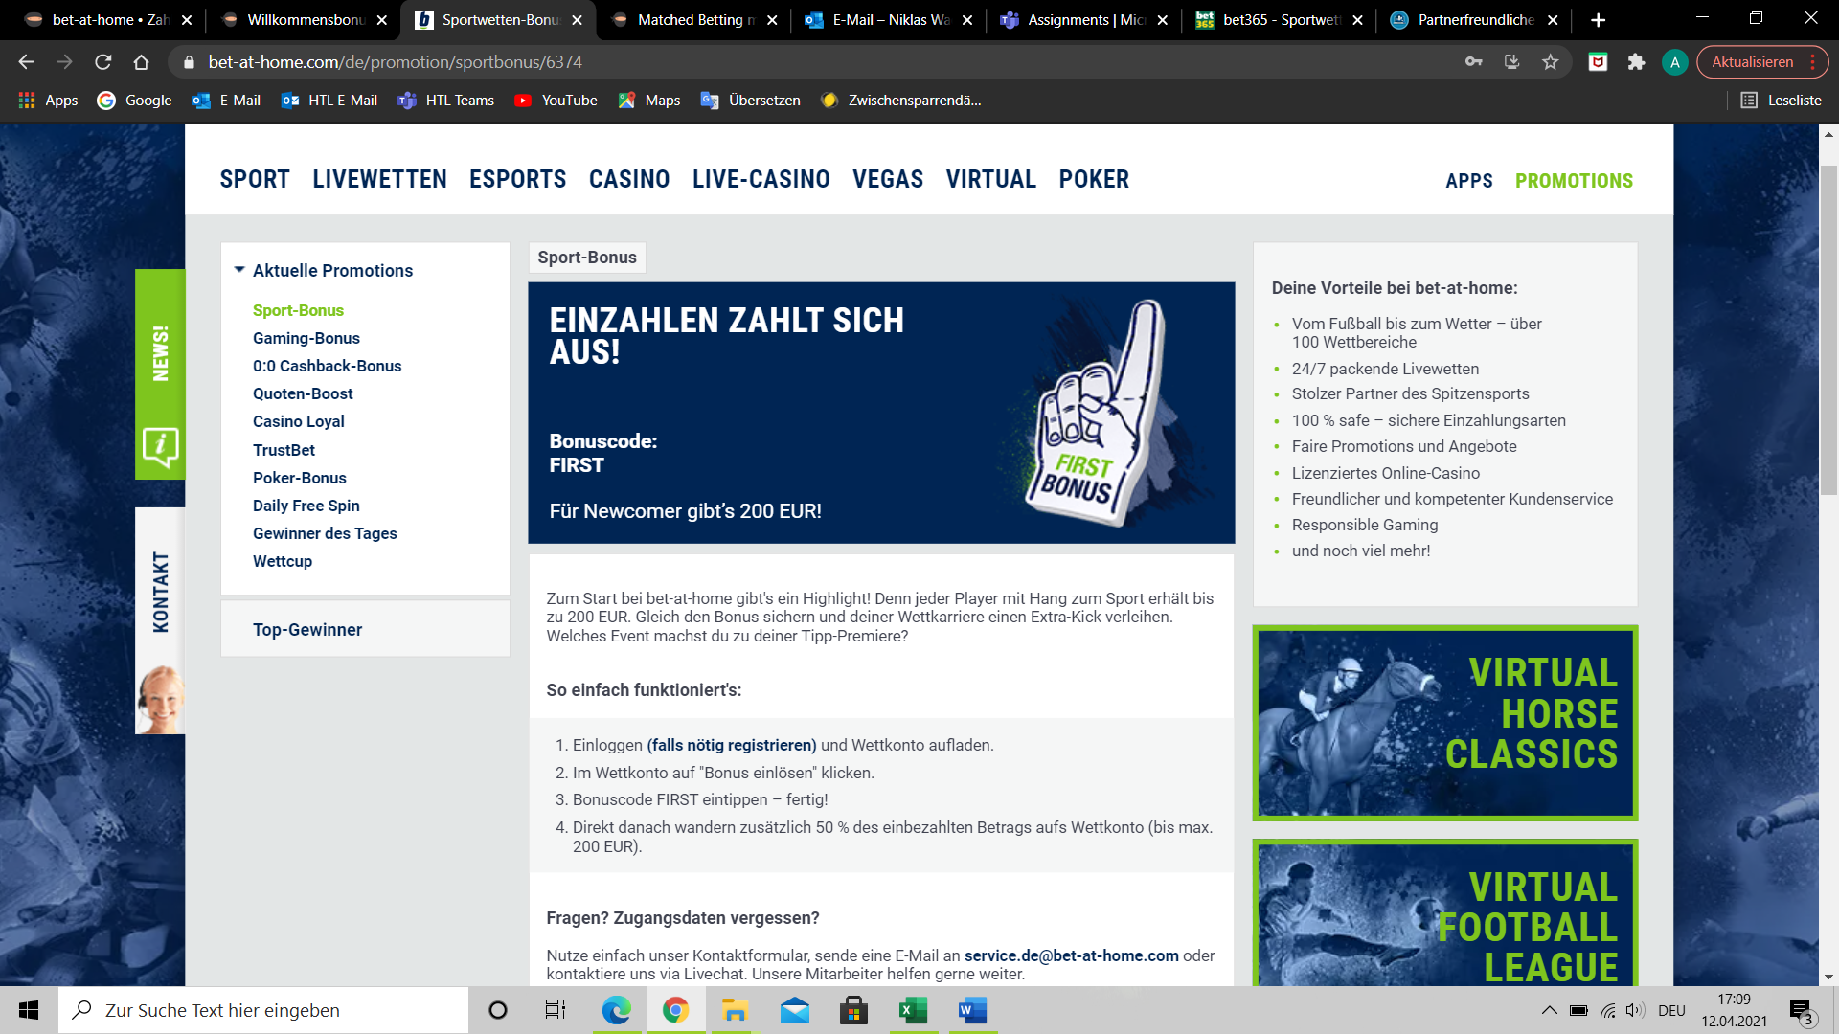This screenshot has width=1839, height=1034.
Task: Open the LIVE-CASINO navigation menu
Action: coord(761,179)
